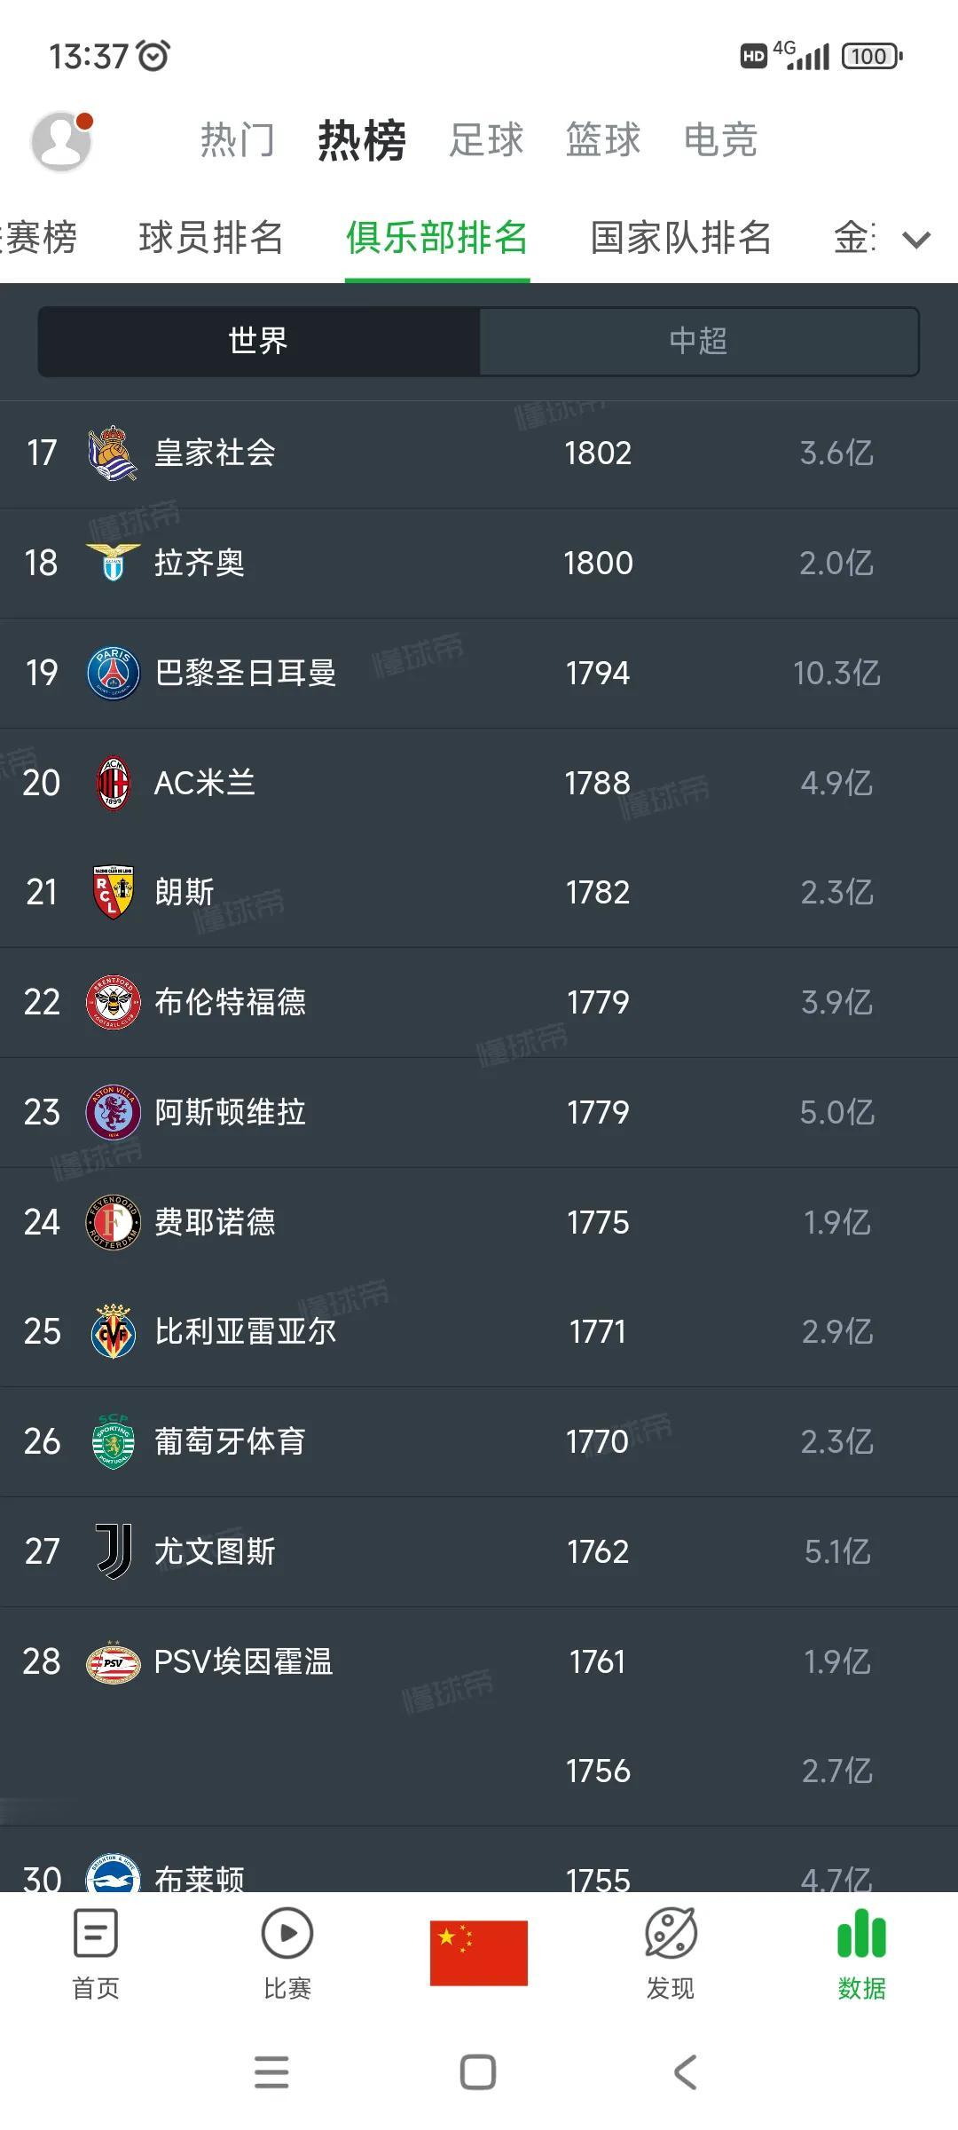Viewport: 958px width, 2130px height.
Task: Open the 布伦特福德 ranking entry
Action: click(479, 1003)
